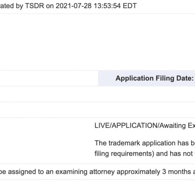Click the word 'Application' in the bold label
The width and height of the screenshot is (195, 195).
click(x=135, y=78)
